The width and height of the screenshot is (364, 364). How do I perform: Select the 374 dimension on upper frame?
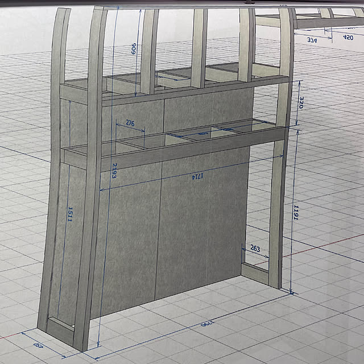click(x=312, y=40)
